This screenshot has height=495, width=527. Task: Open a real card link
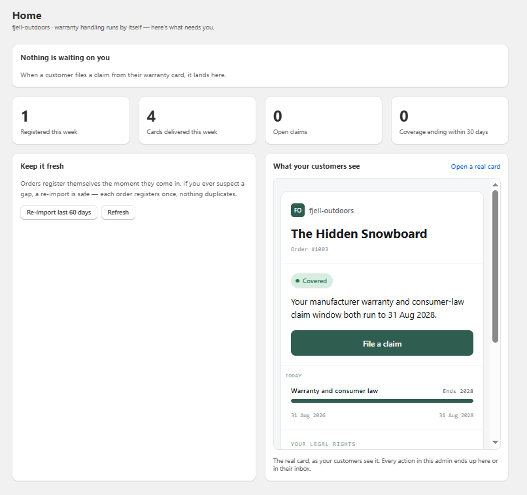click(x=475, y=167)
